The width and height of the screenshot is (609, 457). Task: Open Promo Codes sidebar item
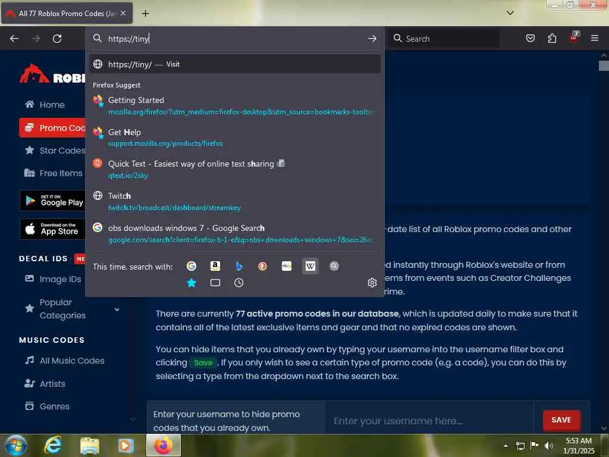[52, 128]
